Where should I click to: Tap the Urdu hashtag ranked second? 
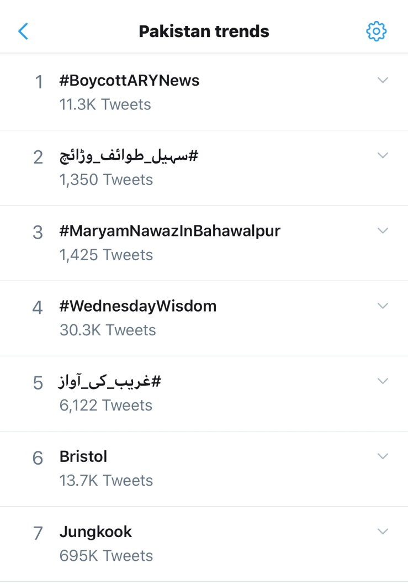tap(129, 156)
